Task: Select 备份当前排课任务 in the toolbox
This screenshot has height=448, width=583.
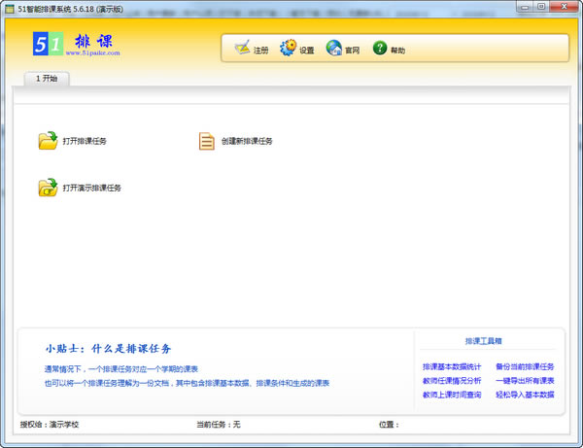Action: click(525, 366)
